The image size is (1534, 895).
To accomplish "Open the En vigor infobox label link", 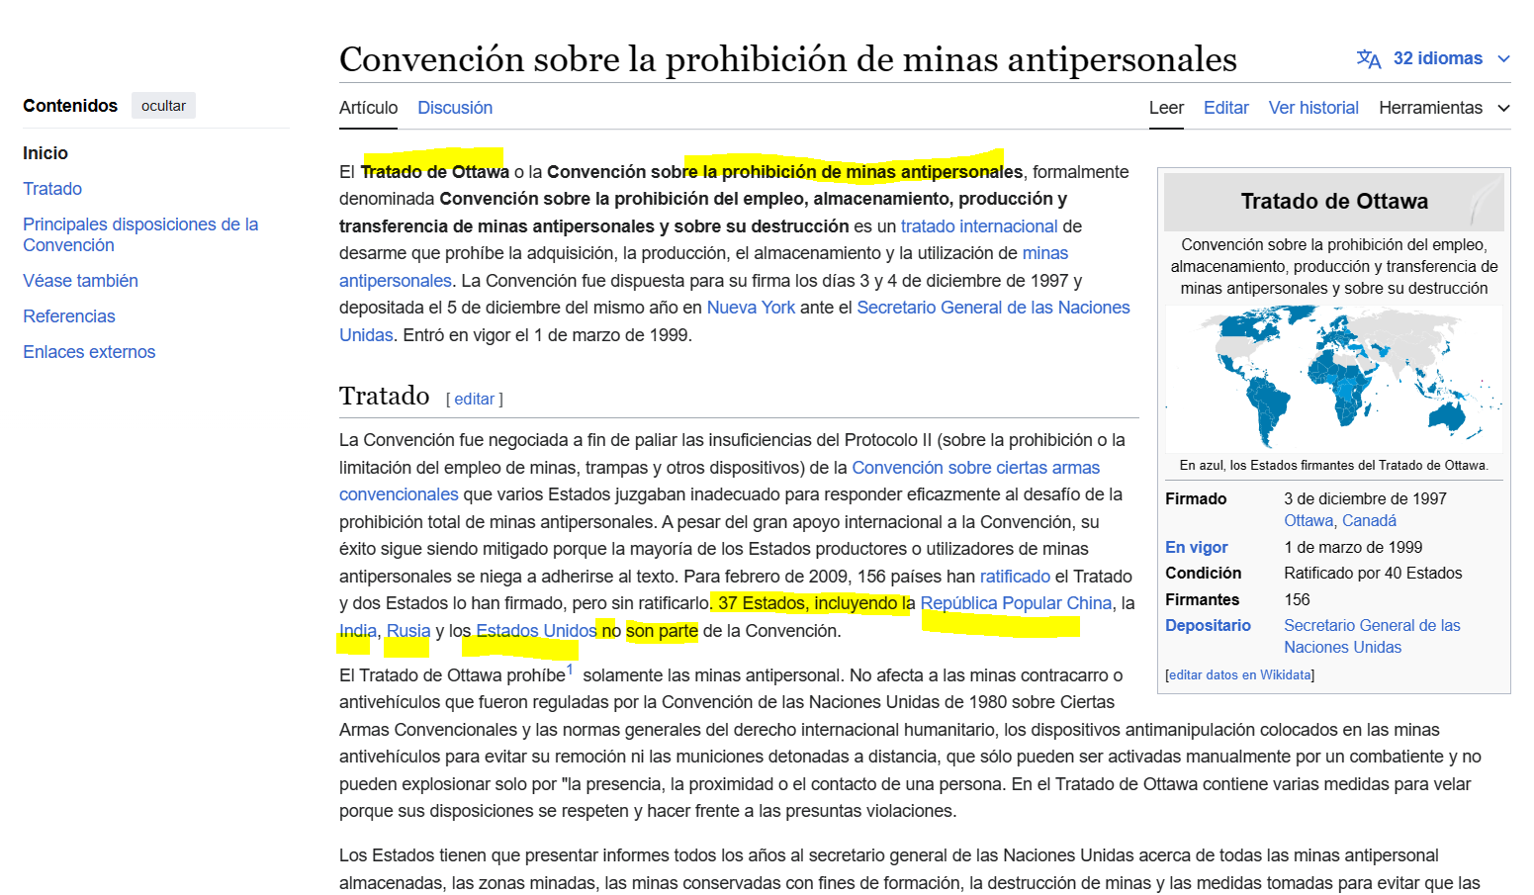I will pyautogui.click(x=1196, y=548).
